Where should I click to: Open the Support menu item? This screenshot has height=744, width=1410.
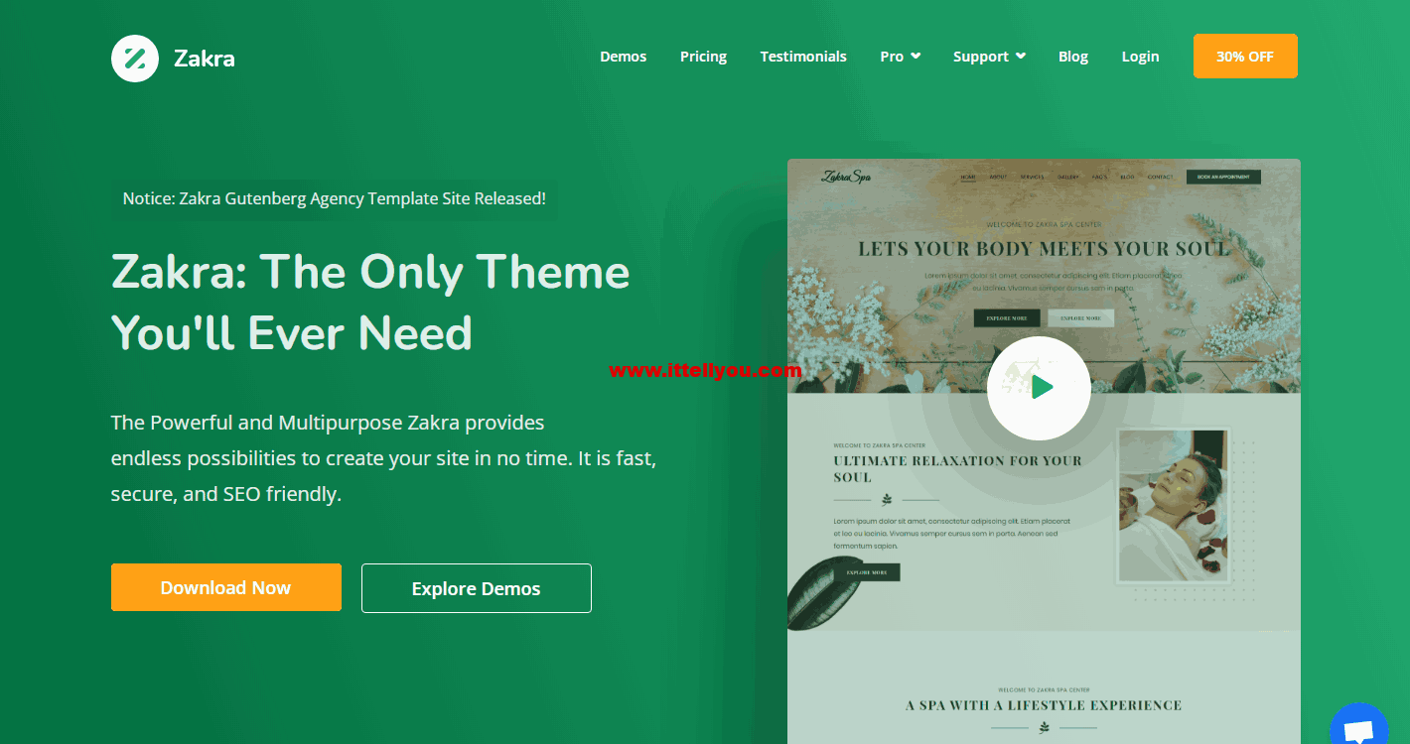click(981, 57)
